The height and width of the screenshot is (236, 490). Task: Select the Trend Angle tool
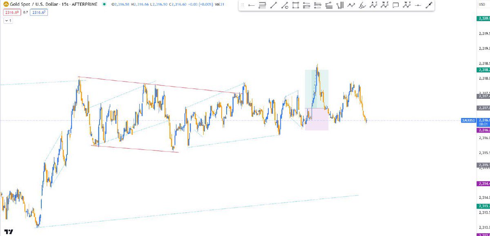pos(285,6)
